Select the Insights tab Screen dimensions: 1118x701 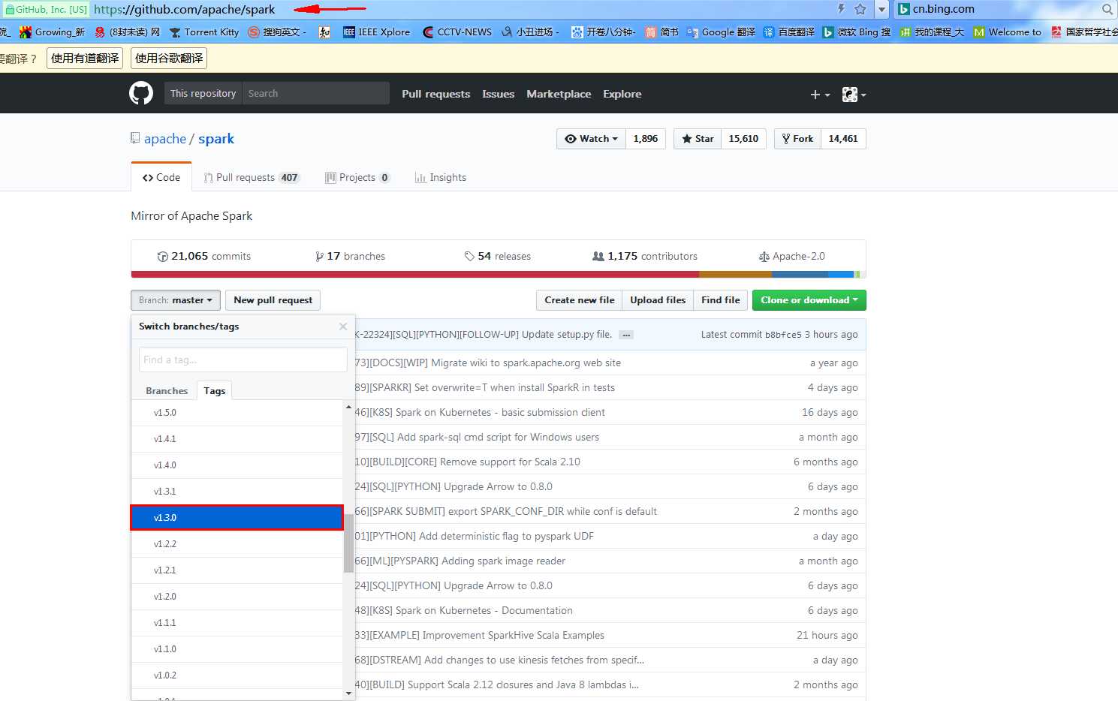coord(441,178)
